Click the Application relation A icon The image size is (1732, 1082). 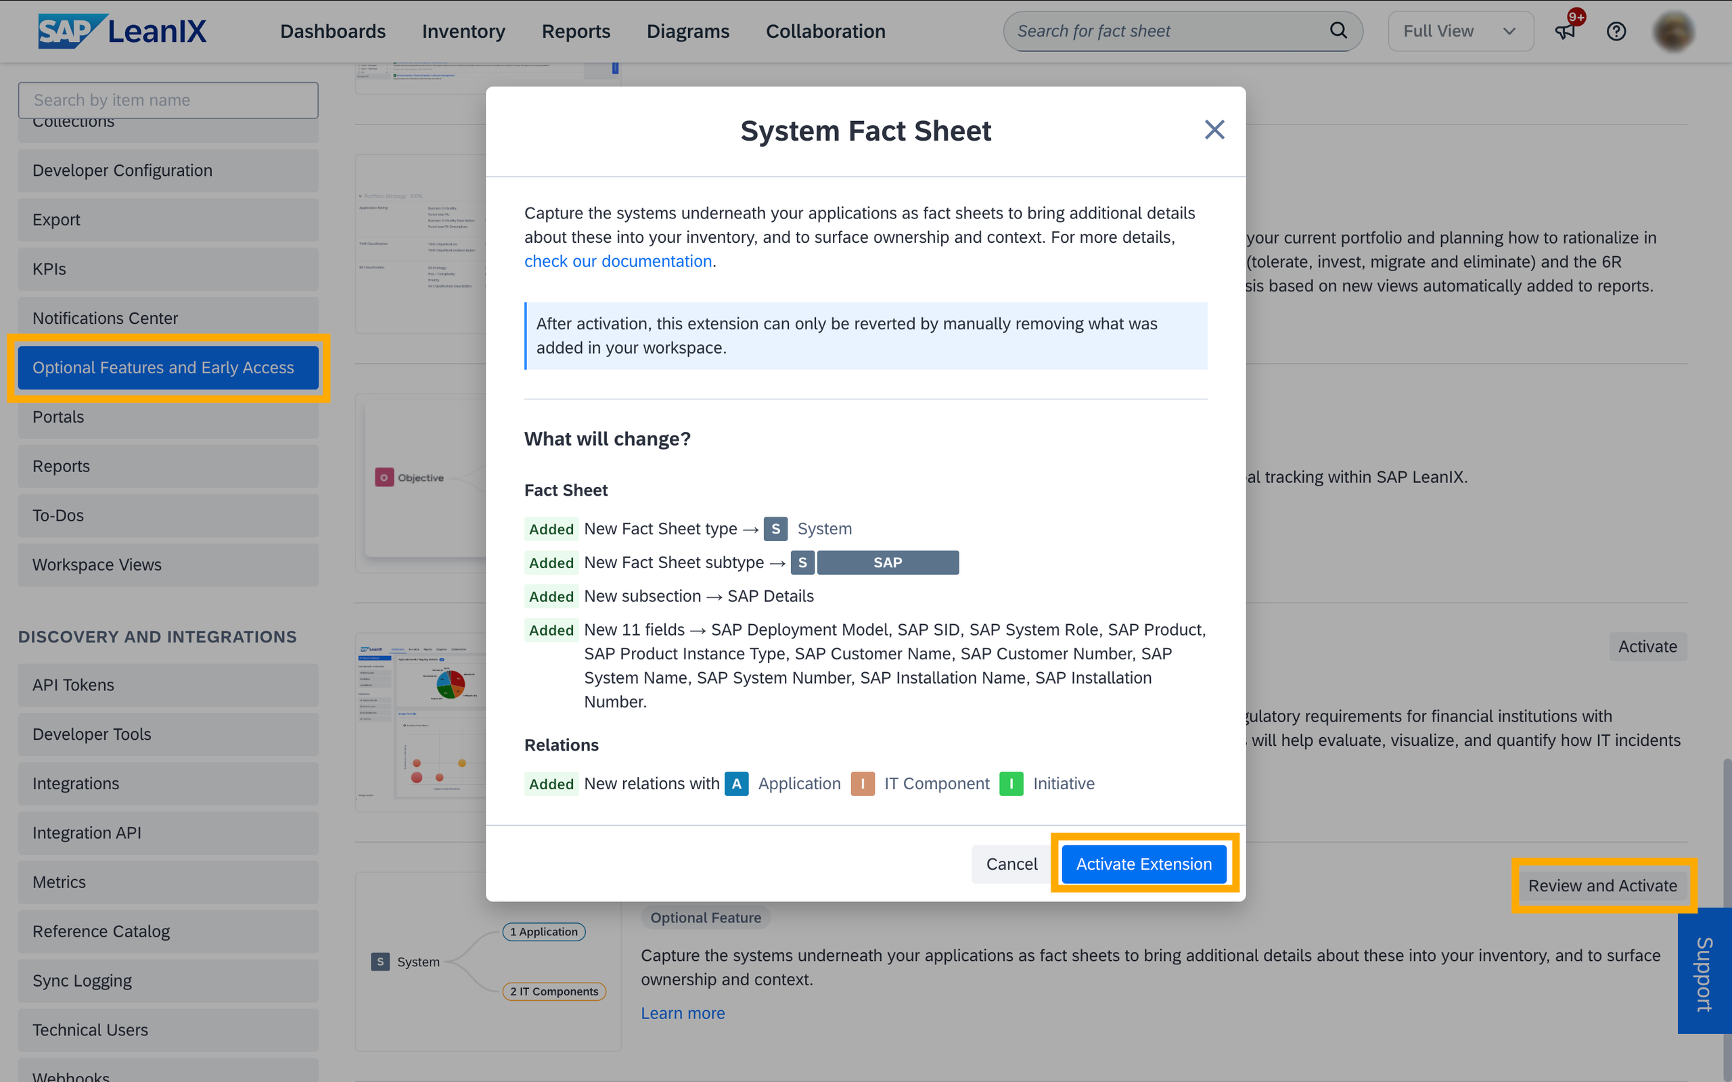point(737,784)
